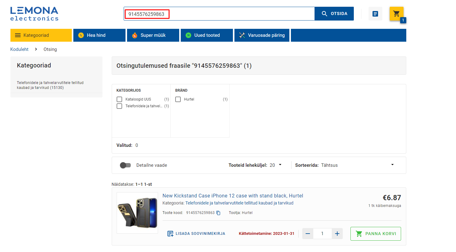Open the Varuosade päring tab

point(262,35)
